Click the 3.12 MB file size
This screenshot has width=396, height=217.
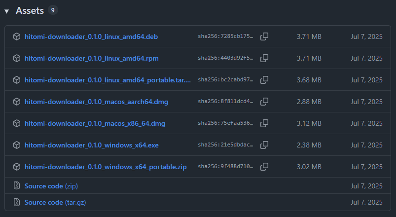309,123
